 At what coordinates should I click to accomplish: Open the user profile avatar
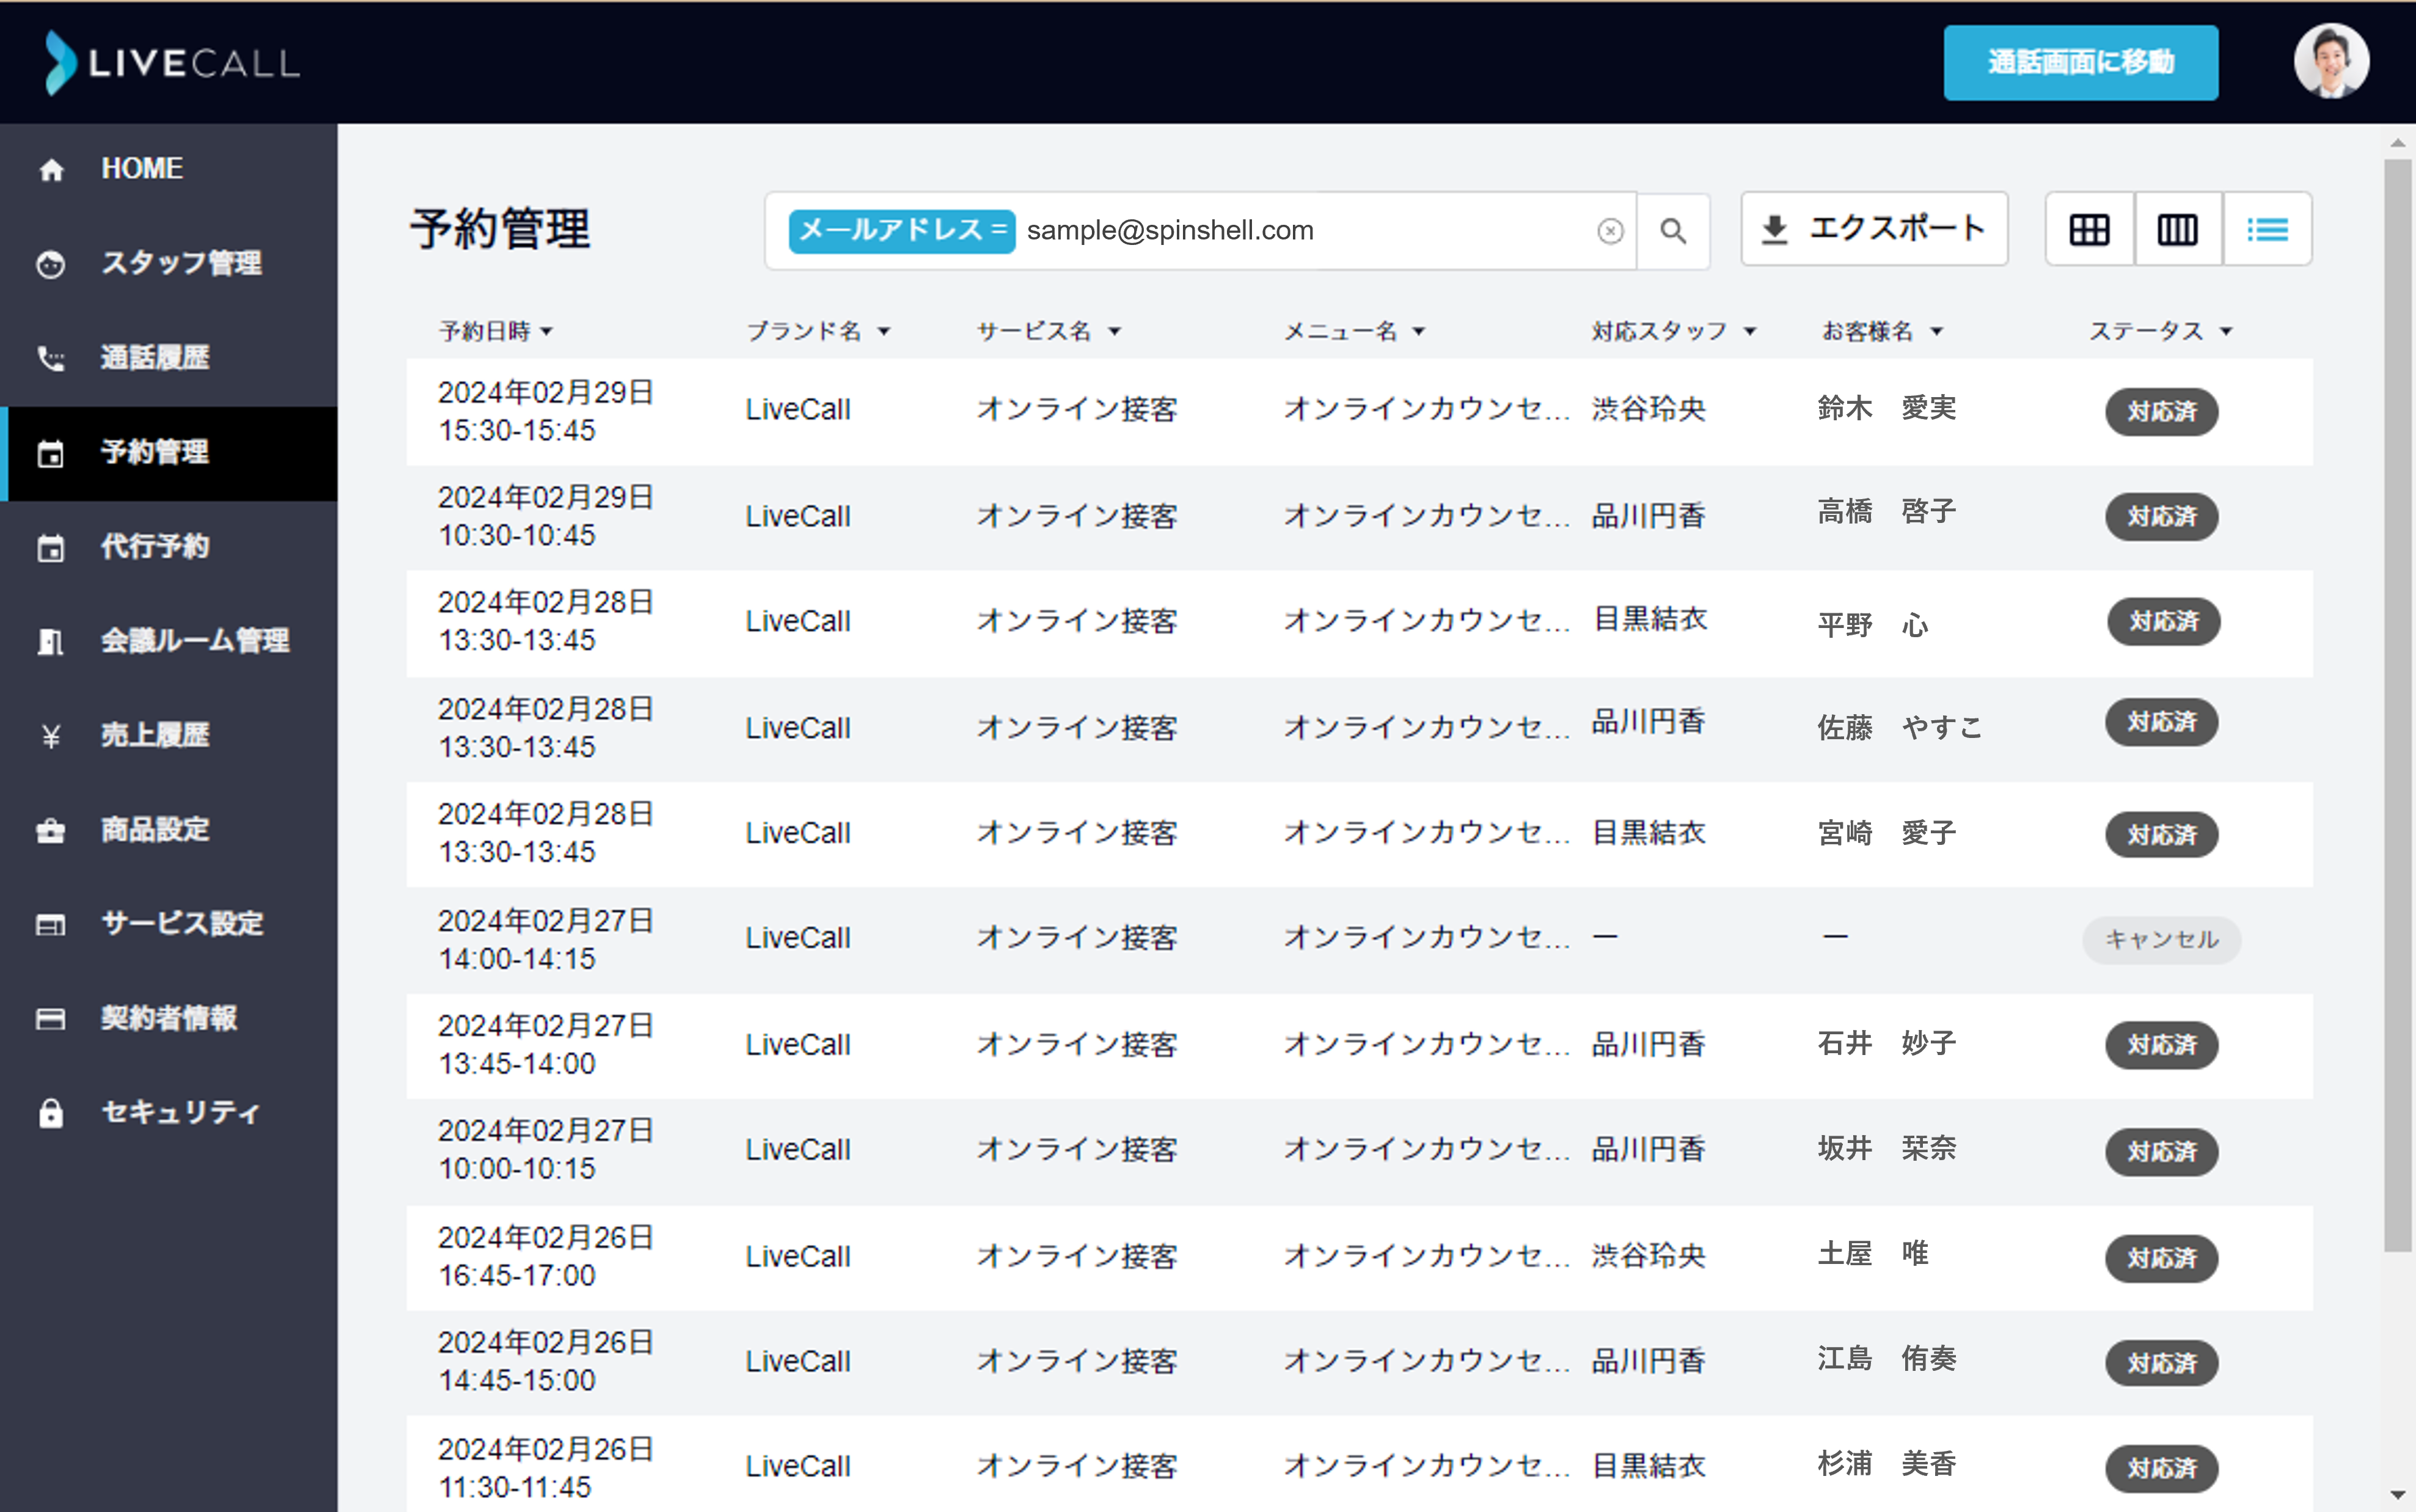[2331, 62]
